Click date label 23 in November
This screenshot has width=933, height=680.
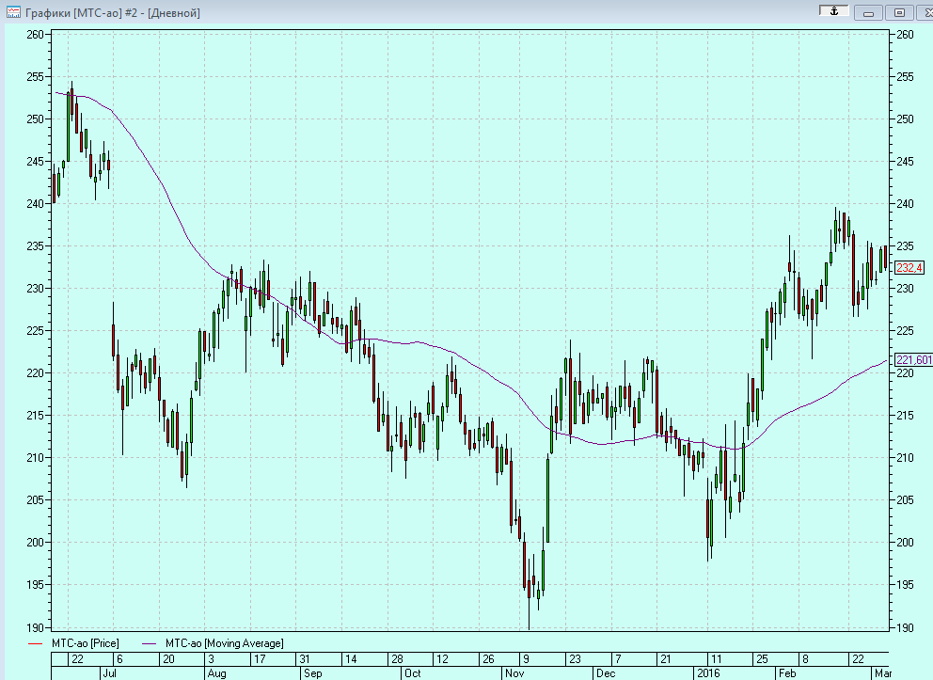tap(575, 659)
